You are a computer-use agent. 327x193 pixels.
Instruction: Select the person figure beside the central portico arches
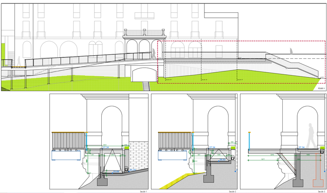click(154, 54)
